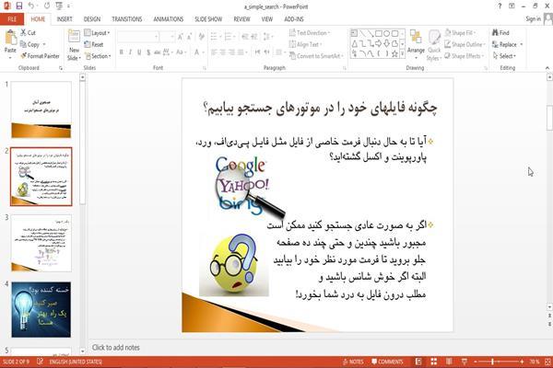Open Quick Styles gallery

pyautogui.click(x=434, y=45)
